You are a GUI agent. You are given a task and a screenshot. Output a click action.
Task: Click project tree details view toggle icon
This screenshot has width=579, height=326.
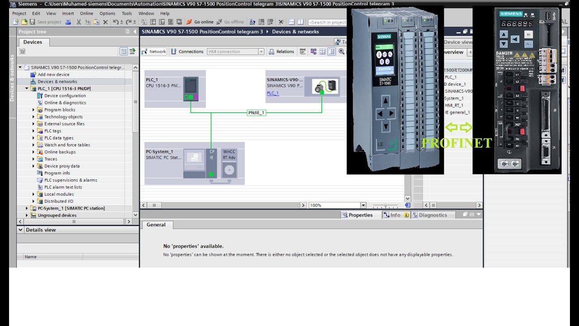(x=123, y=52)
